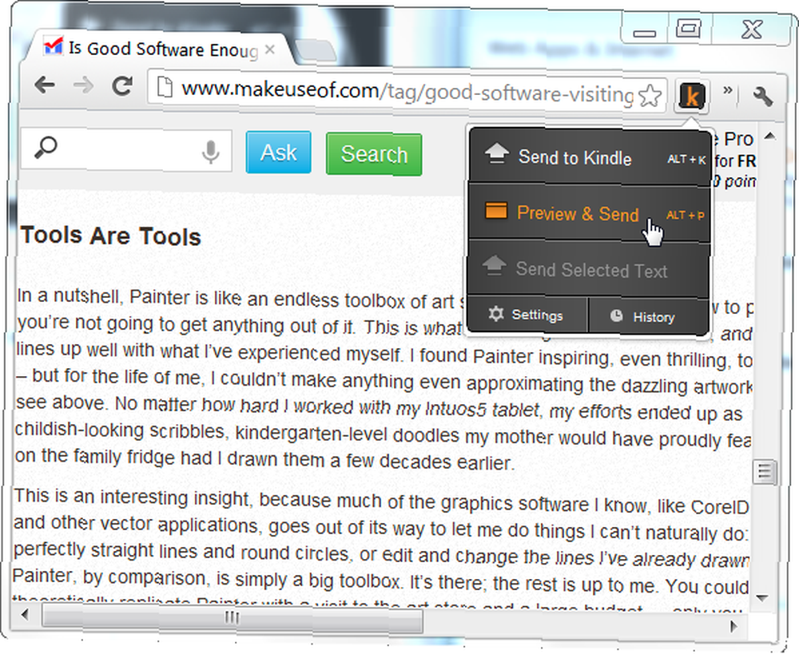Screen dimensions: 799x654
Task: Click the page icon in the address bar
Action: (164, 86)
